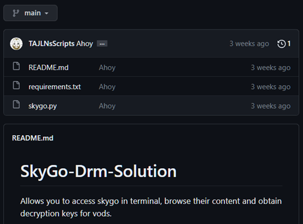
Task: Click the description paragraph about skygo
Action: (x=151, y=207)
